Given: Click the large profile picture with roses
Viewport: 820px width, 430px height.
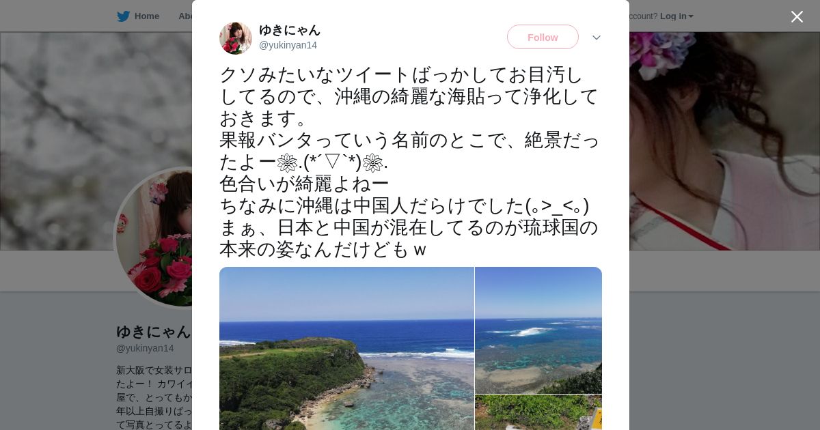Looking at the screenshot, I should [x=154, y=238].
